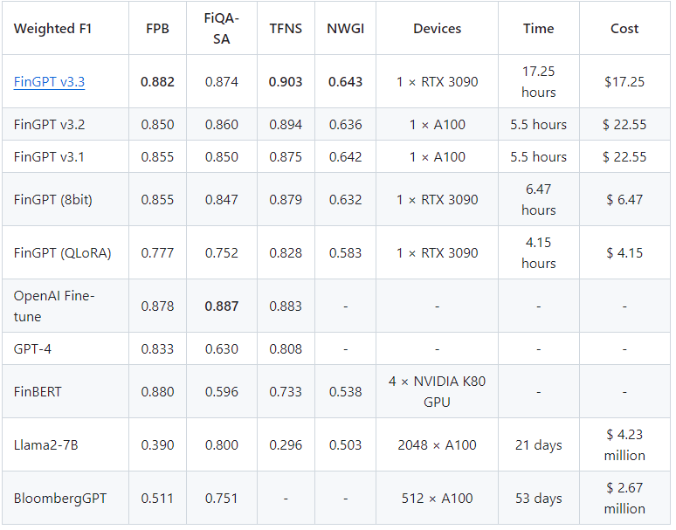Click the FinGPT (QLoRA) row label
This screenshot has width=676, height=530.
(63, 253)
